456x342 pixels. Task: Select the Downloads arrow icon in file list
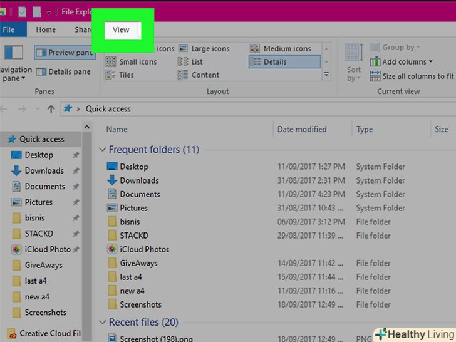coord(112,180)
